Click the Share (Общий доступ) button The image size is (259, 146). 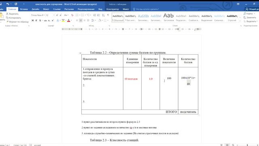pyautogui.click(x=252, y=9)
